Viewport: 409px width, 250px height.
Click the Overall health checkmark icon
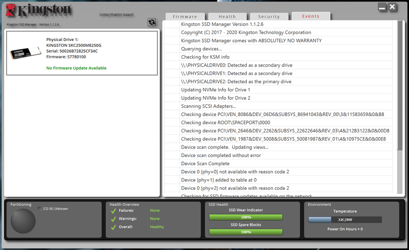tap(113, 227)
